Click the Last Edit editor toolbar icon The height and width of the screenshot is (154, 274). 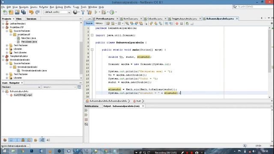tap(108, 24)
